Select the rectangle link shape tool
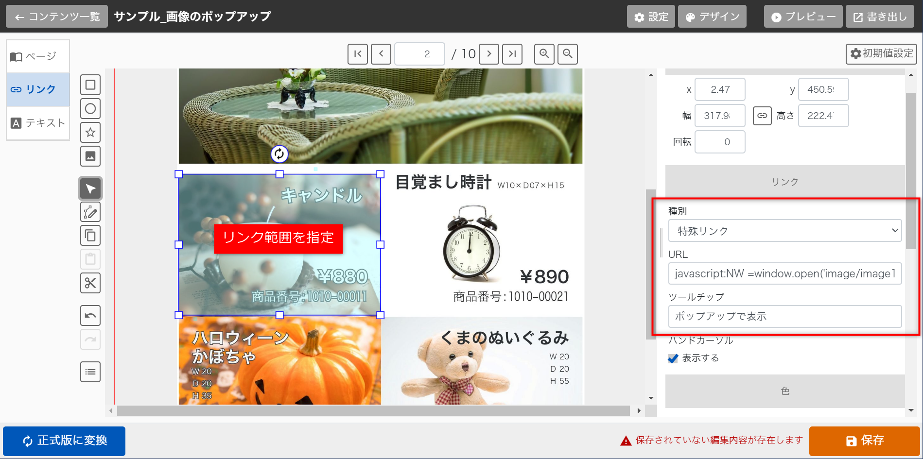 click(90, 85)
